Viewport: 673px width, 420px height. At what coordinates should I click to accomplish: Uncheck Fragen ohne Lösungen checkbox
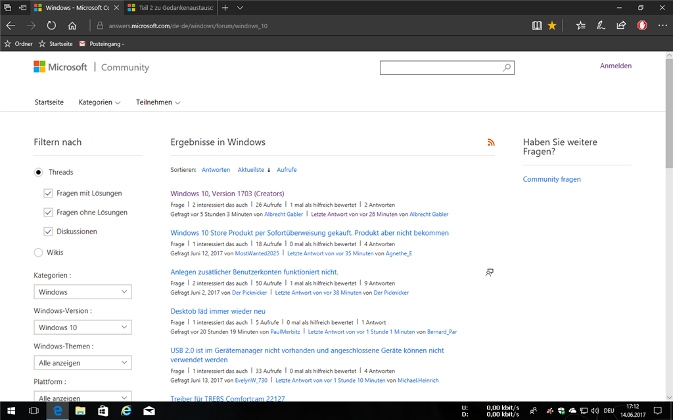coord(48,213)
